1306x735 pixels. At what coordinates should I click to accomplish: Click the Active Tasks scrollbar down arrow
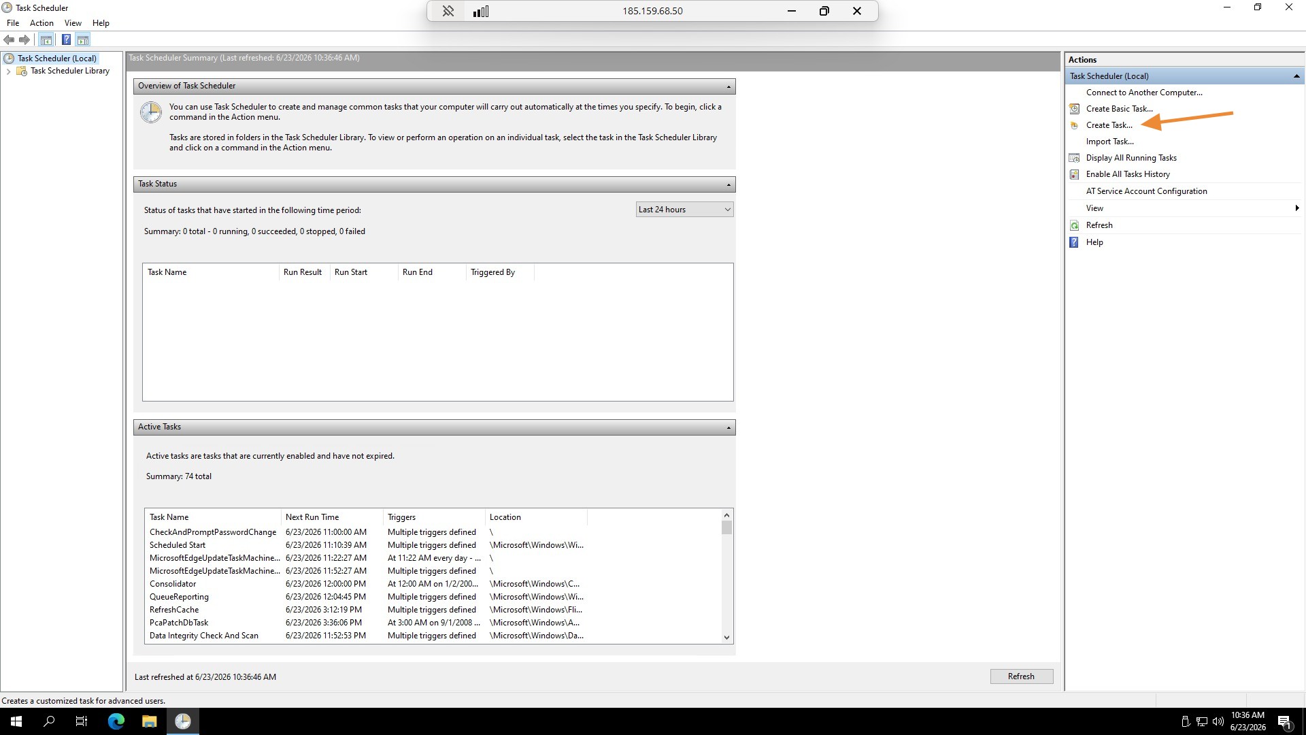[x=726, y=638]
